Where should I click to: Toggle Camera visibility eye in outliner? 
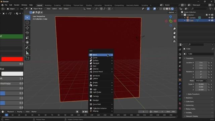tap(209, 18)
